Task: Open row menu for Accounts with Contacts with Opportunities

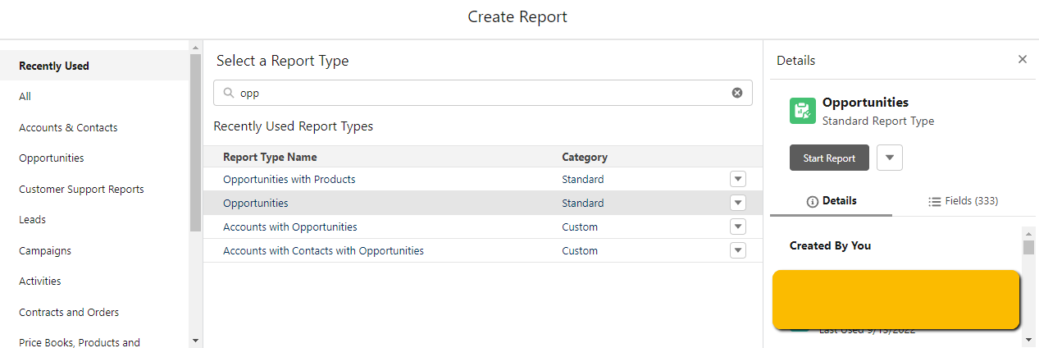Action: [737, 250]
